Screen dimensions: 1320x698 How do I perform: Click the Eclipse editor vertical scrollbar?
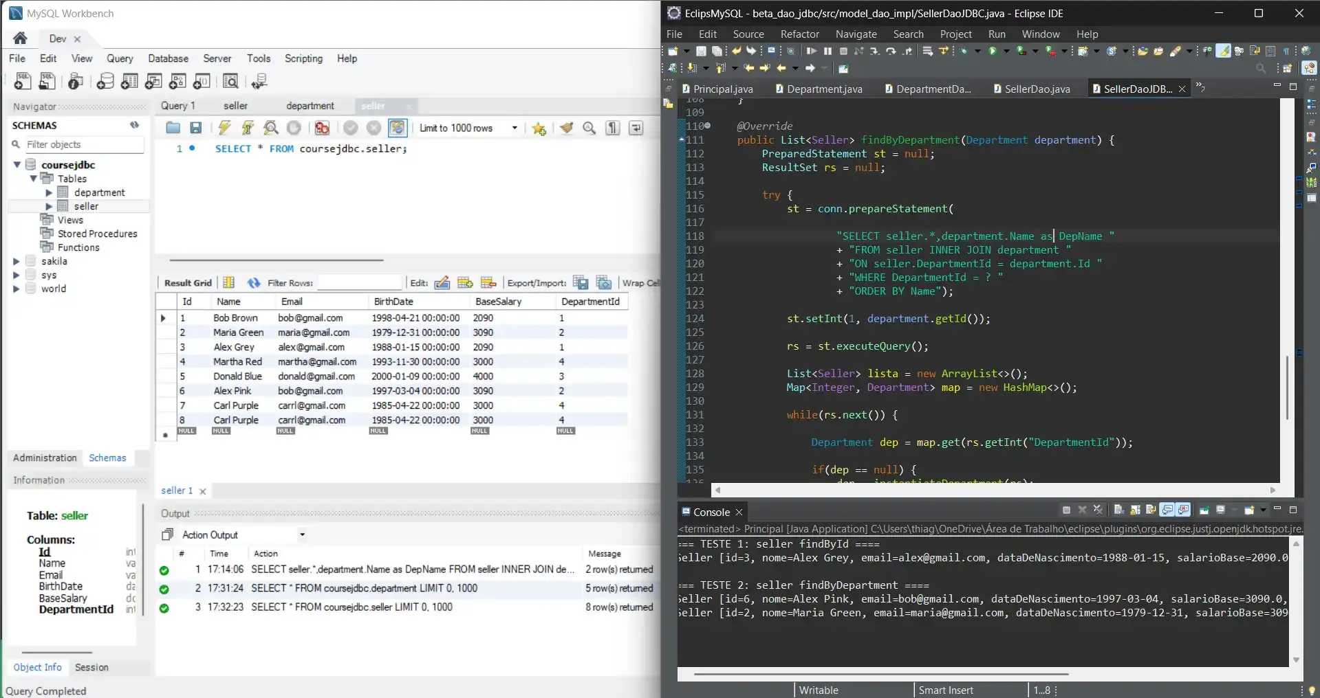(x=1287, y=388)
